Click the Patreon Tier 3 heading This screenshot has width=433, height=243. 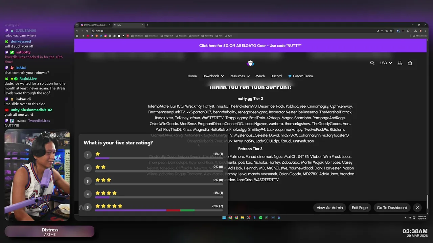coord(250,148)
